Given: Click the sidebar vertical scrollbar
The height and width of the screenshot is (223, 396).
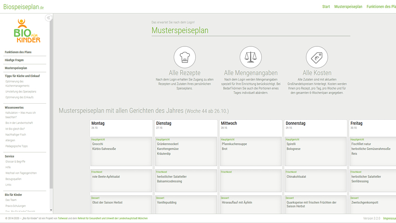Looking at the screenshot, I should 51,115.
